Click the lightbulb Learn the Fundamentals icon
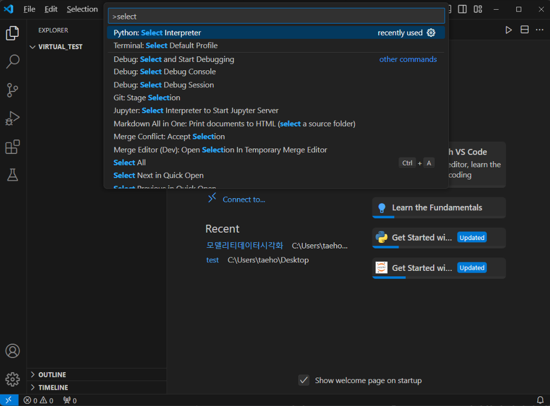 pos(382,208)
